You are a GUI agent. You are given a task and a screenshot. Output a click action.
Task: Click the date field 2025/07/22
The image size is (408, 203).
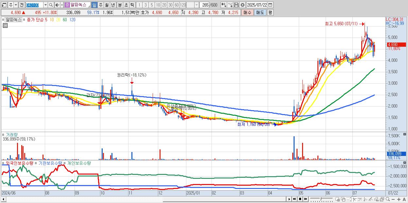coord(257,5)
